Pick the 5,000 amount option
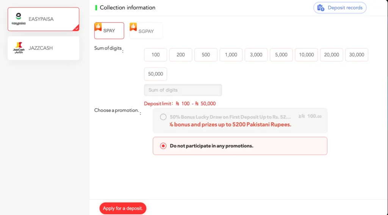The height and width of the screenshot is (215, 388). tap(281, 55)
